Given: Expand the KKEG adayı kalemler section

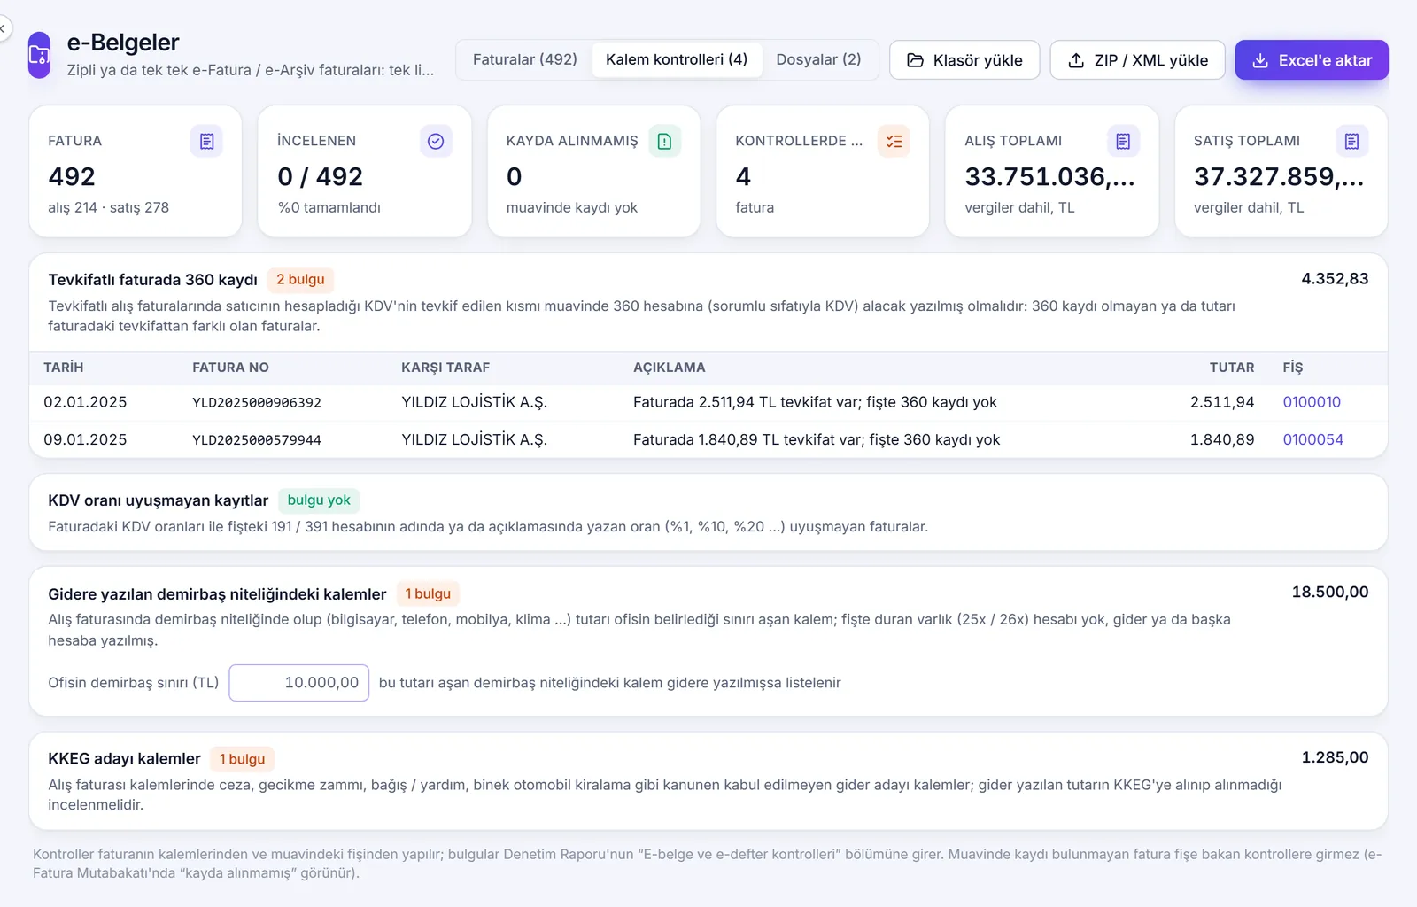Looking at the screenshot, I should coord(124,759).
